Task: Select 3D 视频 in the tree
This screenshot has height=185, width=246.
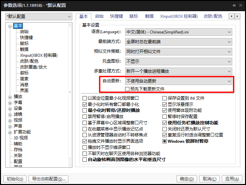Action: [x=21, y=138]
